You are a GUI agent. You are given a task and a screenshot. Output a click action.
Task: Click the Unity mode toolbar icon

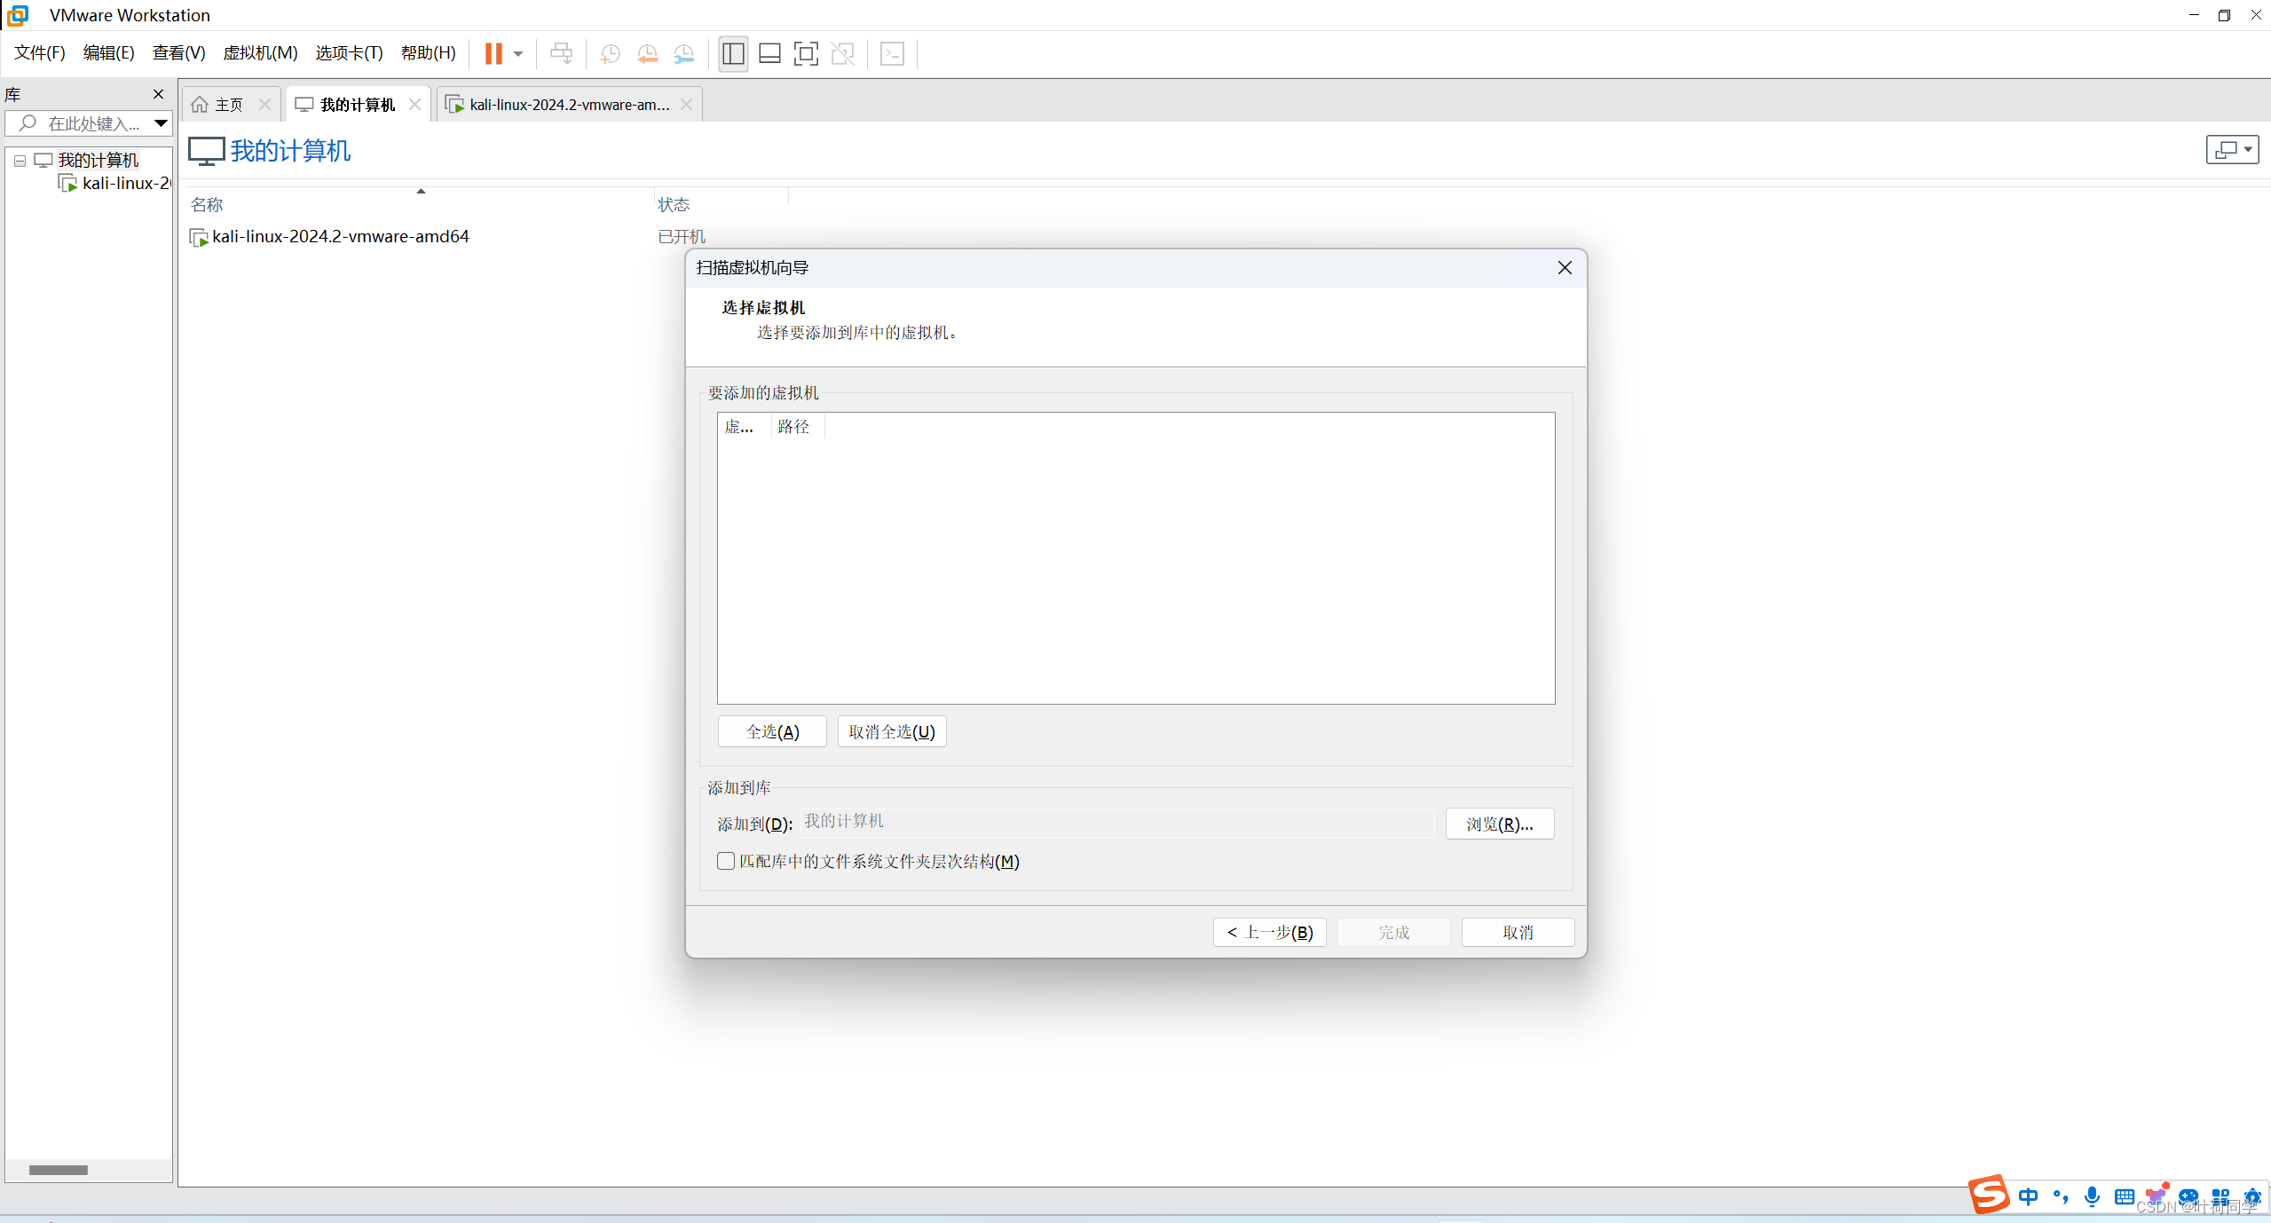point(842,53)
